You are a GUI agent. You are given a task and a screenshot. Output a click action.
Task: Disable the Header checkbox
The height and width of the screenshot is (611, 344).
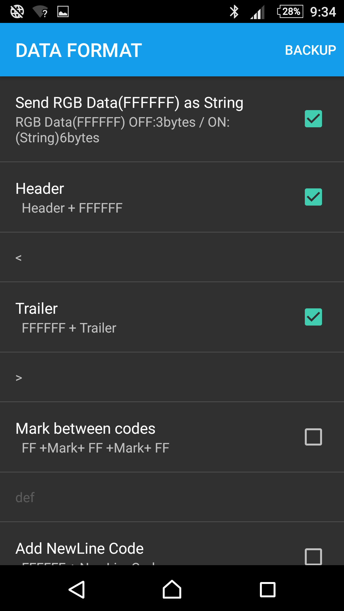[313, 197]
